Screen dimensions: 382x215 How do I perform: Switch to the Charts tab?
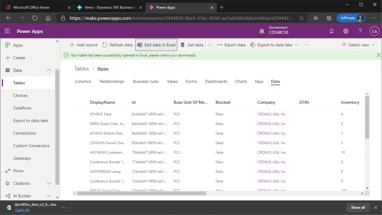pyautogui.click(x=241, y=81)
